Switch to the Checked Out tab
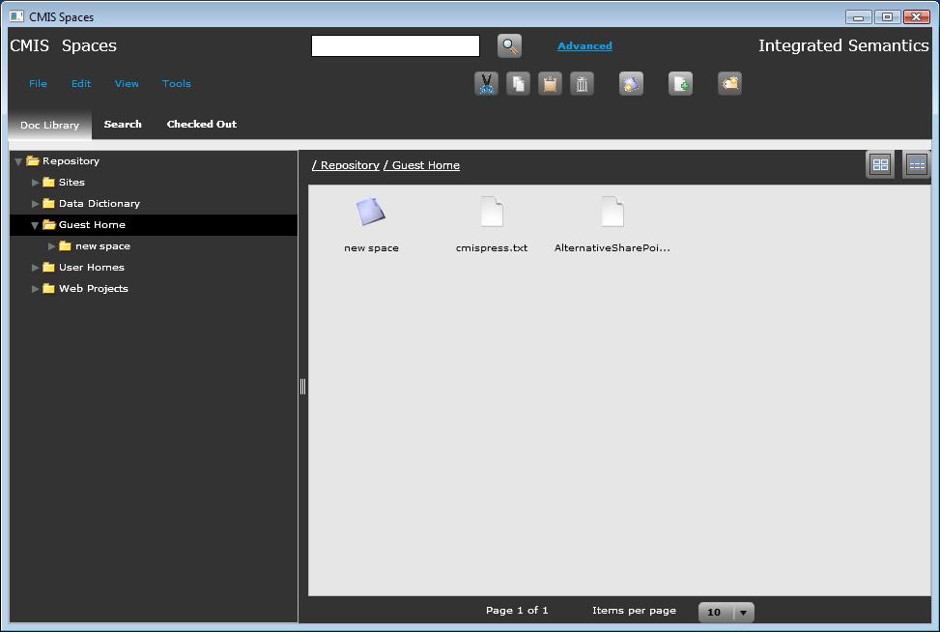The width and height of the screenshot is (940, 632). [201, 125]
